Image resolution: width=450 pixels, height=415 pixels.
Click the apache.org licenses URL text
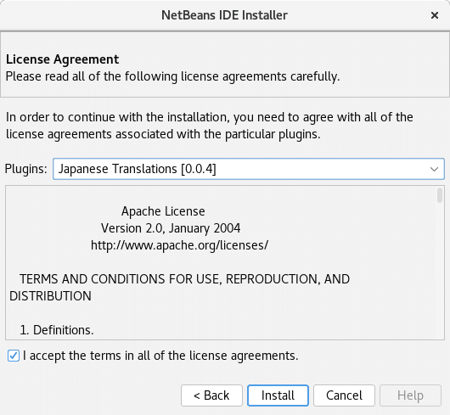coord(179,245)
